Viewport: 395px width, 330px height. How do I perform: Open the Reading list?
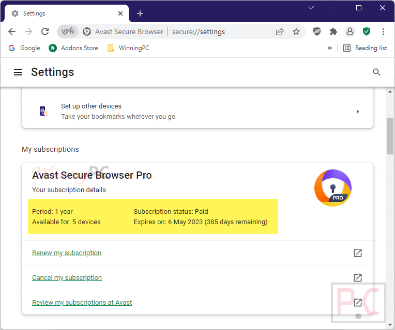coord(365,48)
